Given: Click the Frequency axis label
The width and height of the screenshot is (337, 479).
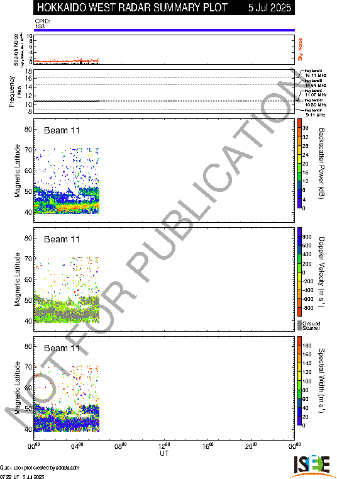Looking at the screenshot, I should [11, 92].
